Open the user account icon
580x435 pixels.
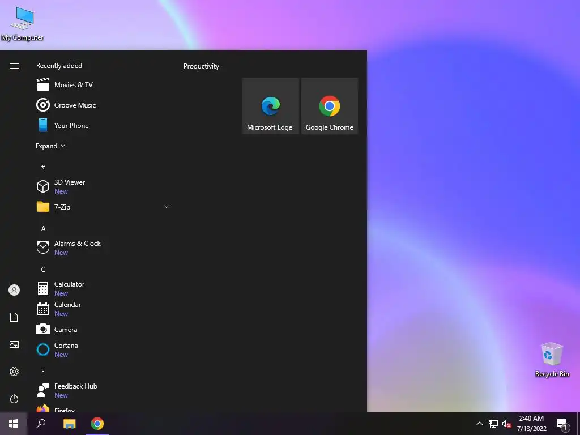pos(14,290)
